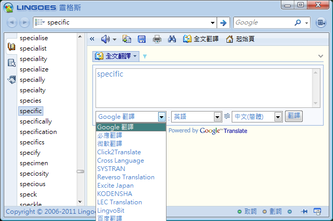Select word "speck" in the list
The width and height of the screenshot is (333, 221).
point(28,194)
